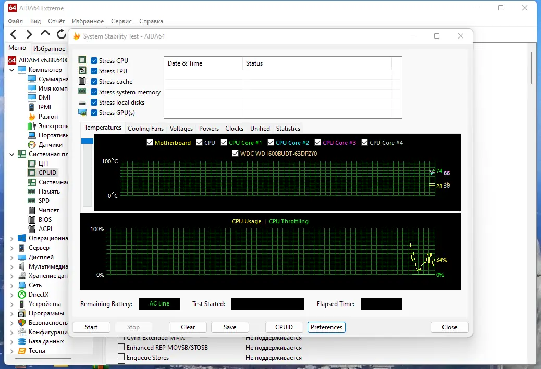This screenshot has height=369, width=541.
Task: Click the Close button in stability test
Action: pos(450,327)
